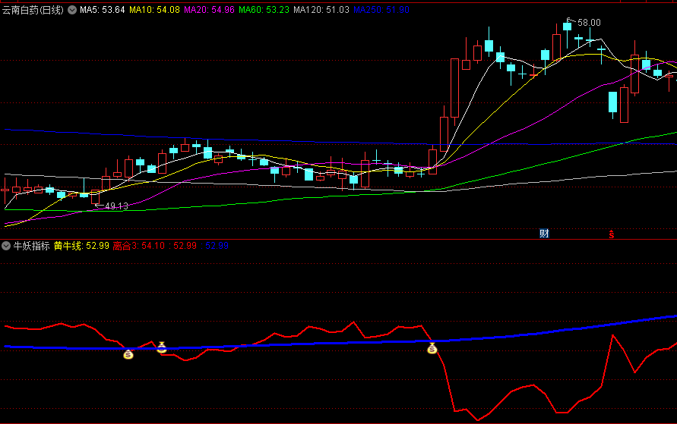677x424 pixels.
Task: Click the red : 52.99 indicator value
Action: (x=182, y=246)
